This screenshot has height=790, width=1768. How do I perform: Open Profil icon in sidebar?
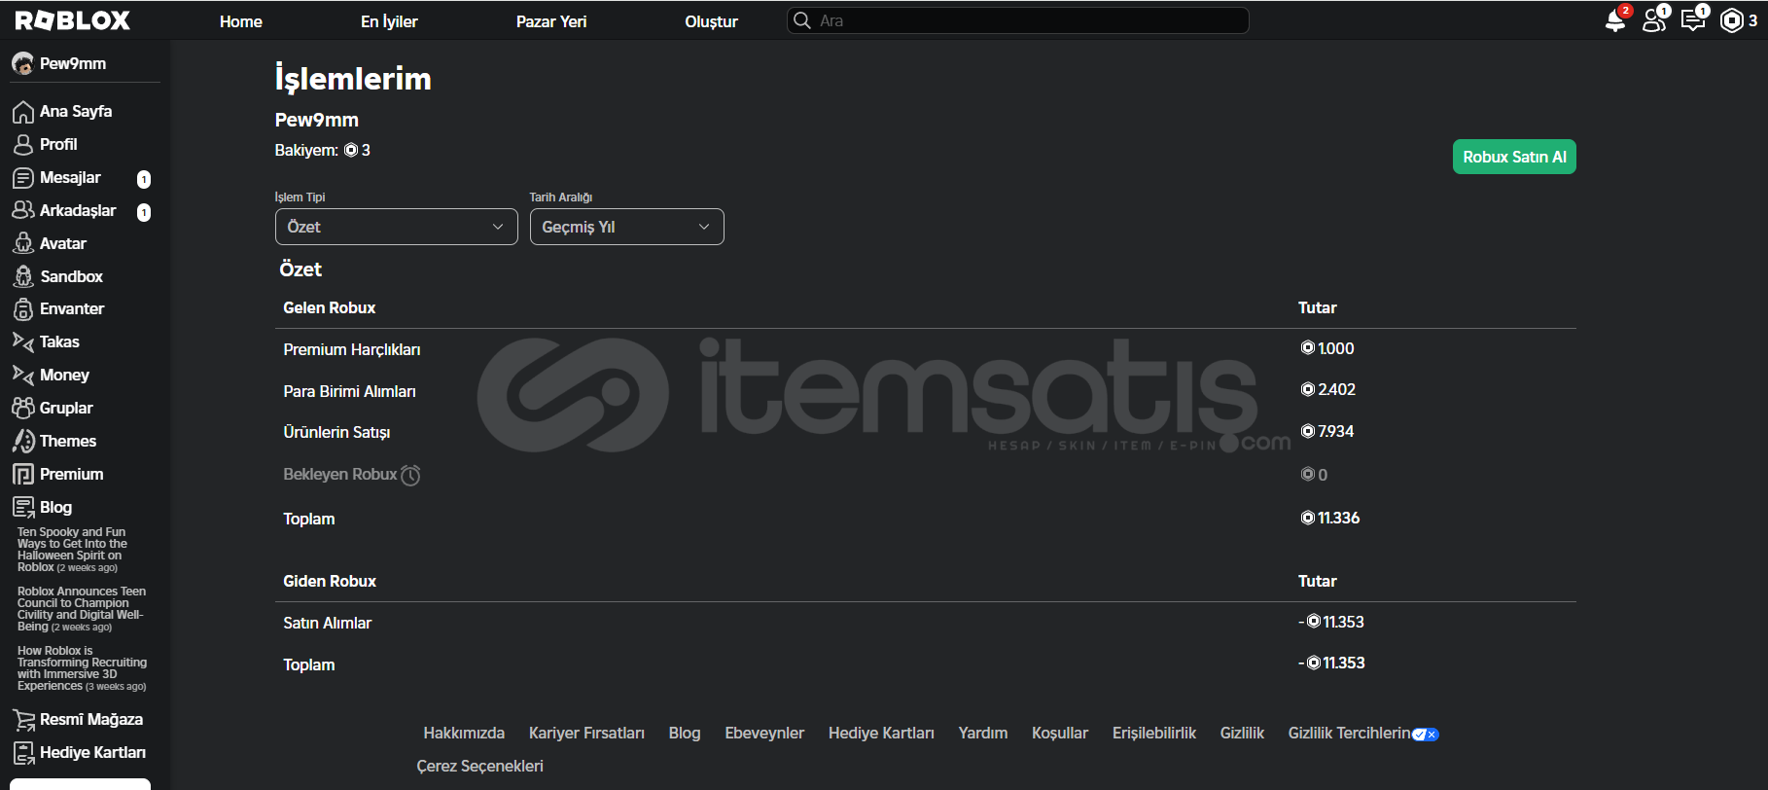tap(23, 144)
